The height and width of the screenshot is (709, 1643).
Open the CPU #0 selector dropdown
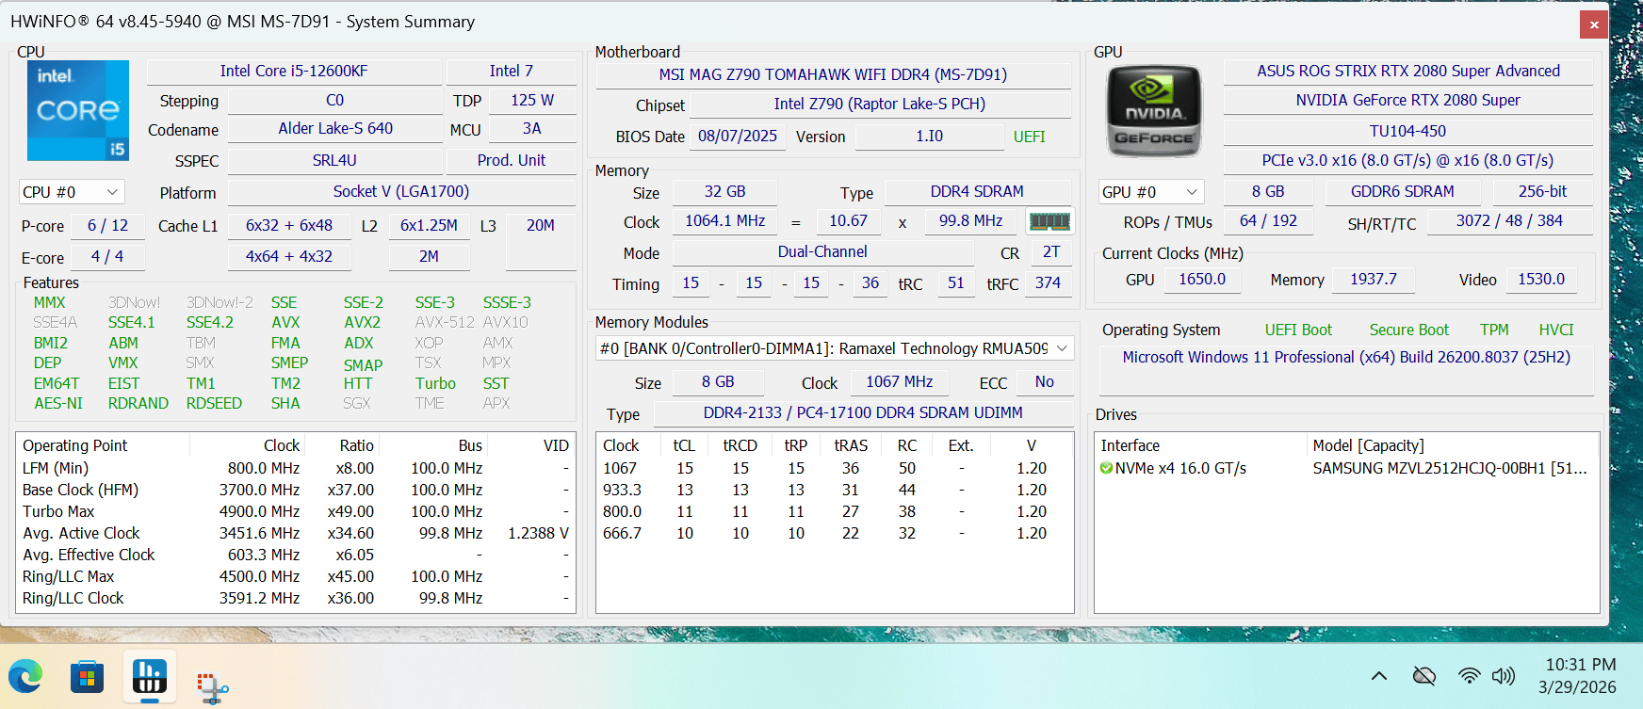pyautogui.click(x=71, y=192)
